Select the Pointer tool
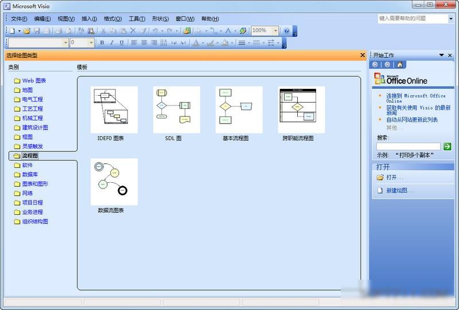This screenshot has width=459, height=310. click(x=199, y=31)
